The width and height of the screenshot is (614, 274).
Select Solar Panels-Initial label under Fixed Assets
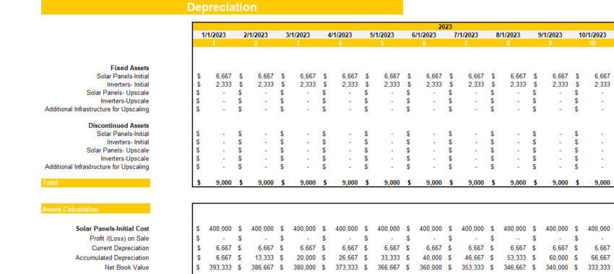tap(123, 77)
